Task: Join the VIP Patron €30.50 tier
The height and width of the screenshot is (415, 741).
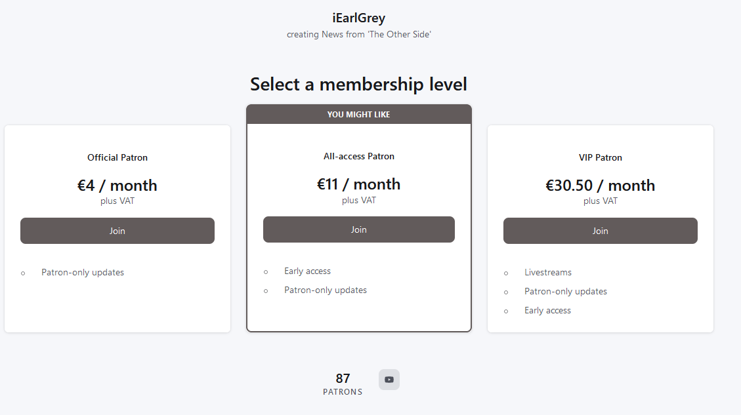Action: click(x=600, y=231)
